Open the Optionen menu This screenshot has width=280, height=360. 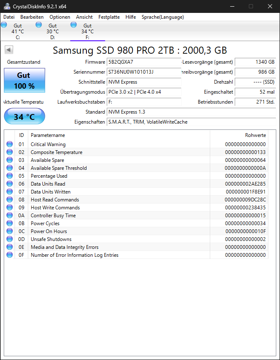pyautogui.click(x=60, y=17)
